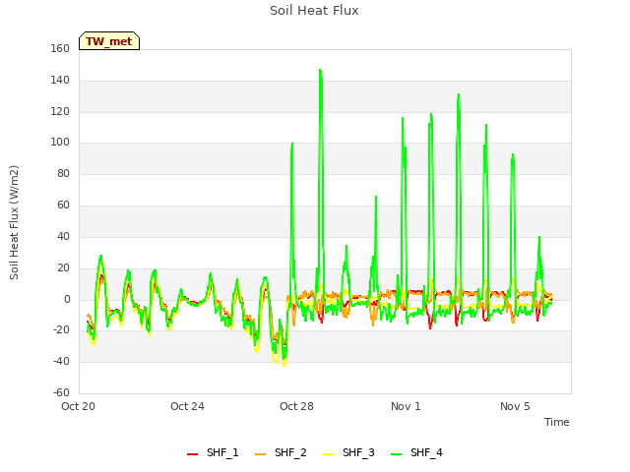Screen dimensions: 630x472
Task: Click the red SHF_1 legend line swatch
Action: 193,454
